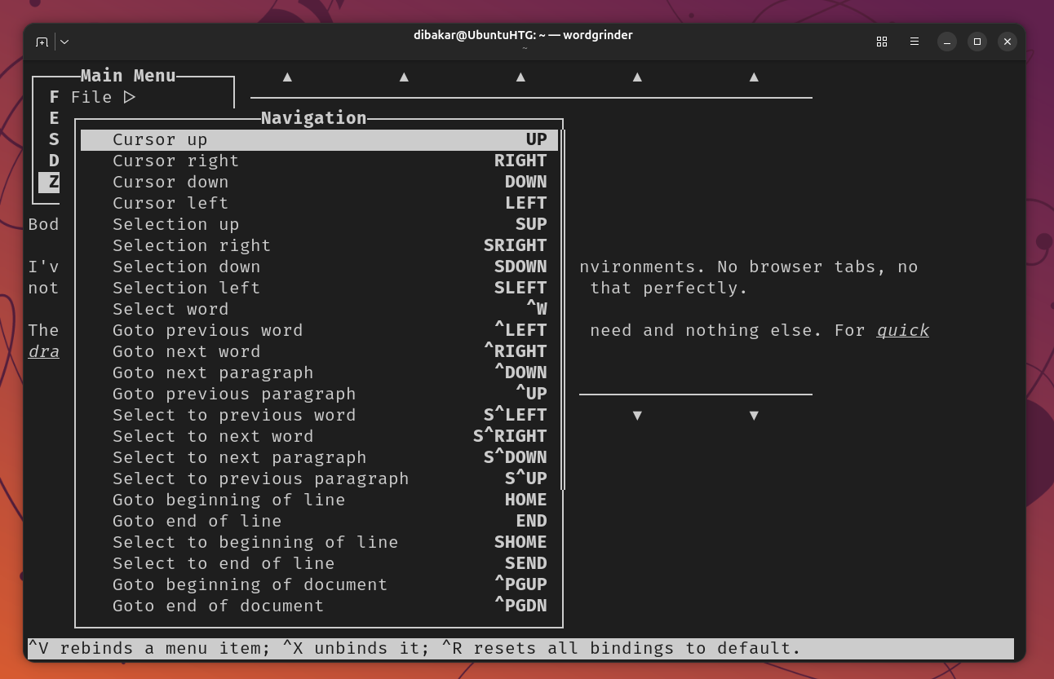
Task: Click the status bar rebinding hint text
Action: [414, 648]
